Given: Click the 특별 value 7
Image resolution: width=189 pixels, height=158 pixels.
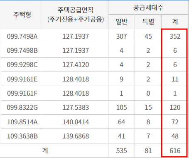Looking at the screenshot, I should [x=148, y=136].
